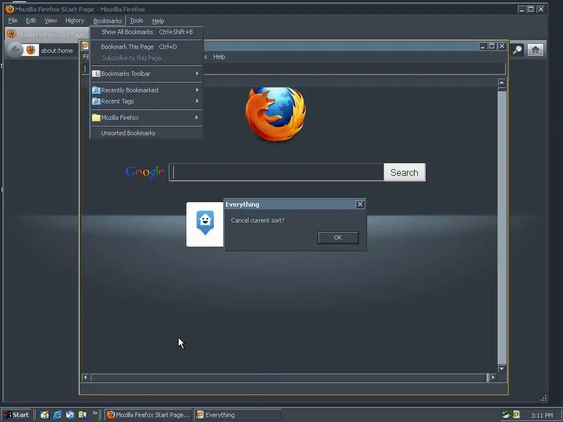Image resolution: width=563 pixels, height=422 pixels.
Task: Expand the quick launch overflow chevron
Action: pos(95,413)
